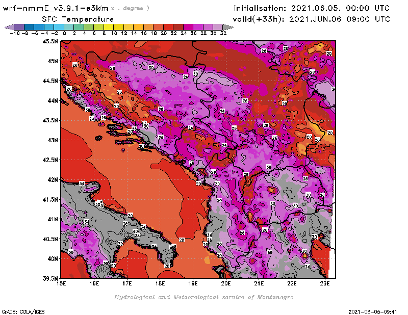Click the green legend swatch between 2 and 4

click(x=79, y=28)
